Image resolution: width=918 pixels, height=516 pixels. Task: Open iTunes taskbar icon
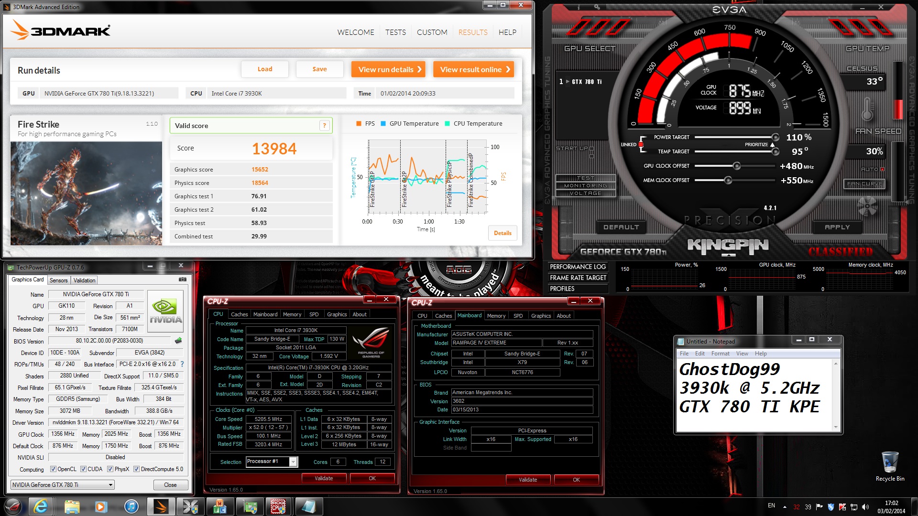tap(131, 506)
